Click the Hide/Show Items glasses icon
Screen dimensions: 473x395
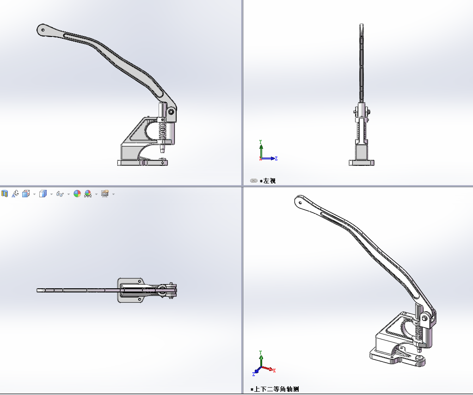(x=60, y=194)
